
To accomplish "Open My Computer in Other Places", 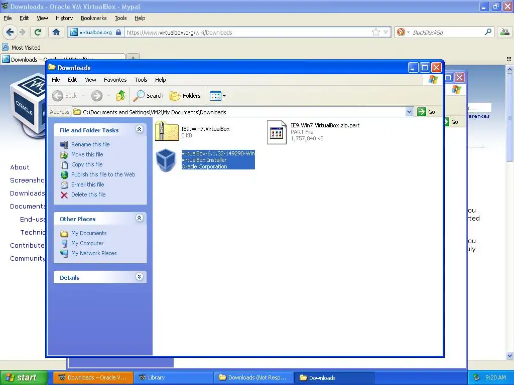I will tap(87, 243).
